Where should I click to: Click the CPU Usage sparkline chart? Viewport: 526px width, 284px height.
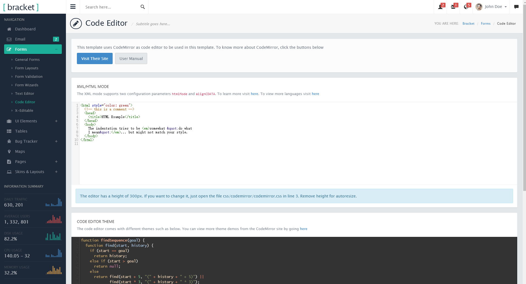(x=54, y=253)
